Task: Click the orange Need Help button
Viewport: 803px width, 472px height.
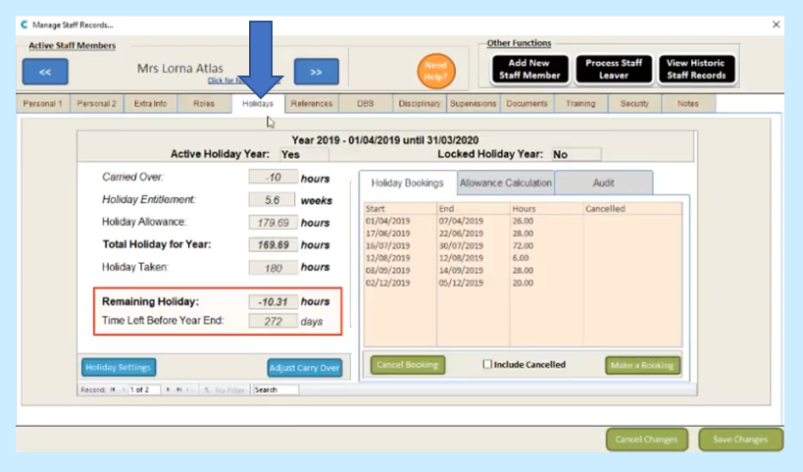Action: point(435,72)
